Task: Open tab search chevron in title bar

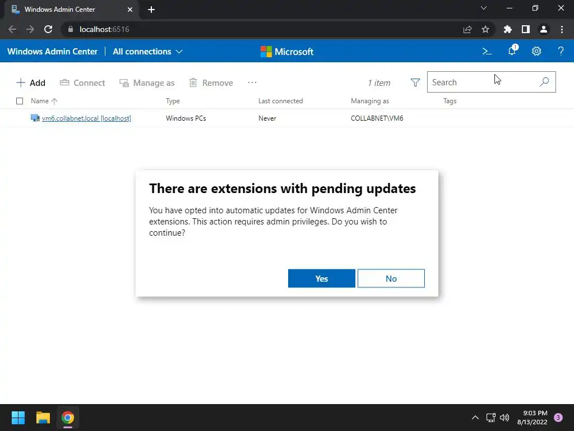Action: click(484, 8)
